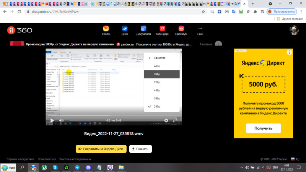Click Сохранить на Яндекс.Диск button

[x=101, y=149]
